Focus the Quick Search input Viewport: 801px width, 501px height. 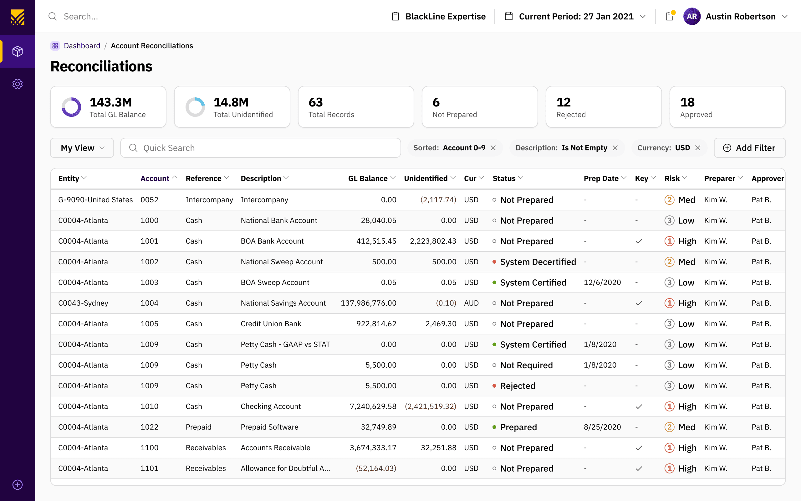pyautogui.click(x=261, y=148)
